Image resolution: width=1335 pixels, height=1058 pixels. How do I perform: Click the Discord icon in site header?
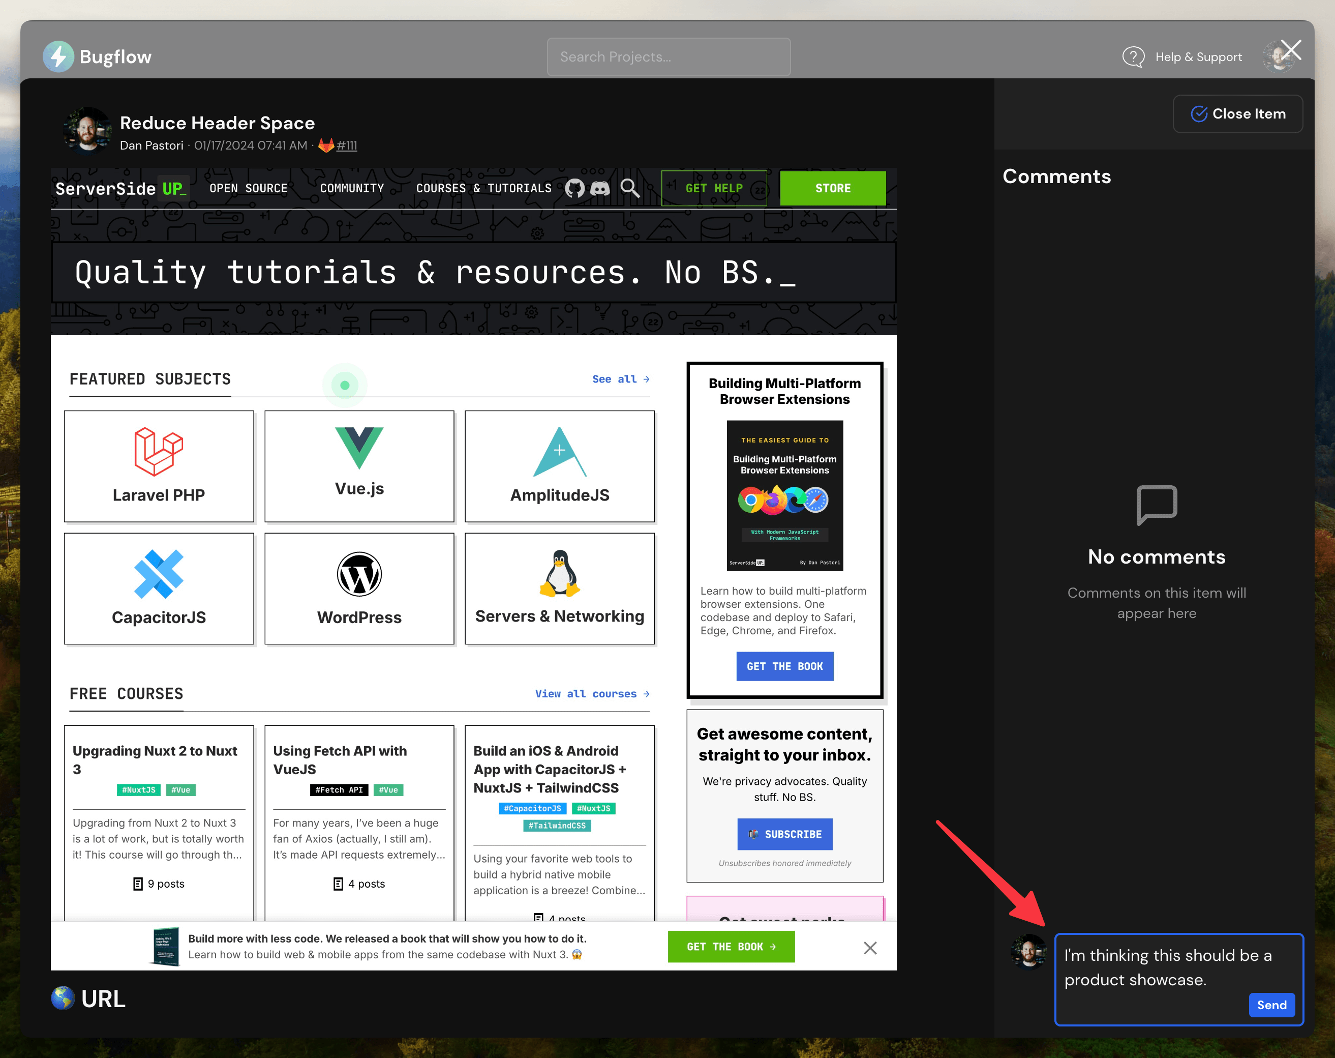(599, 188)
